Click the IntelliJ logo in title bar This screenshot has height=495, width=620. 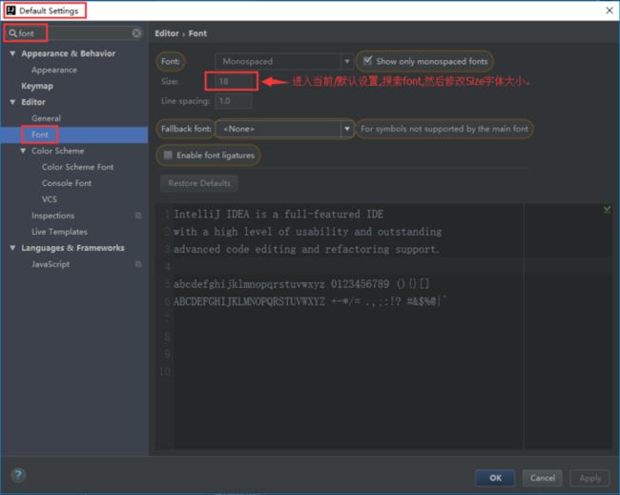pyautogui.click(x=11, y=10)
